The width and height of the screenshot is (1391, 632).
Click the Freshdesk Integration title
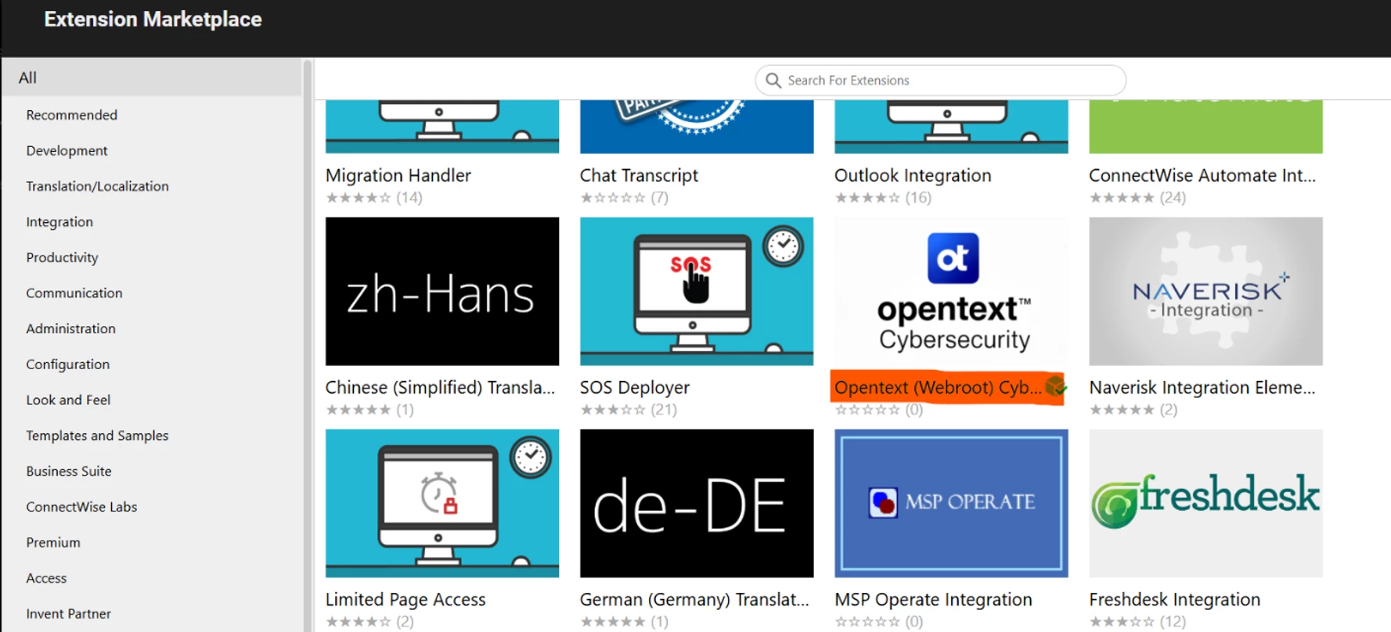point(1174,599)
